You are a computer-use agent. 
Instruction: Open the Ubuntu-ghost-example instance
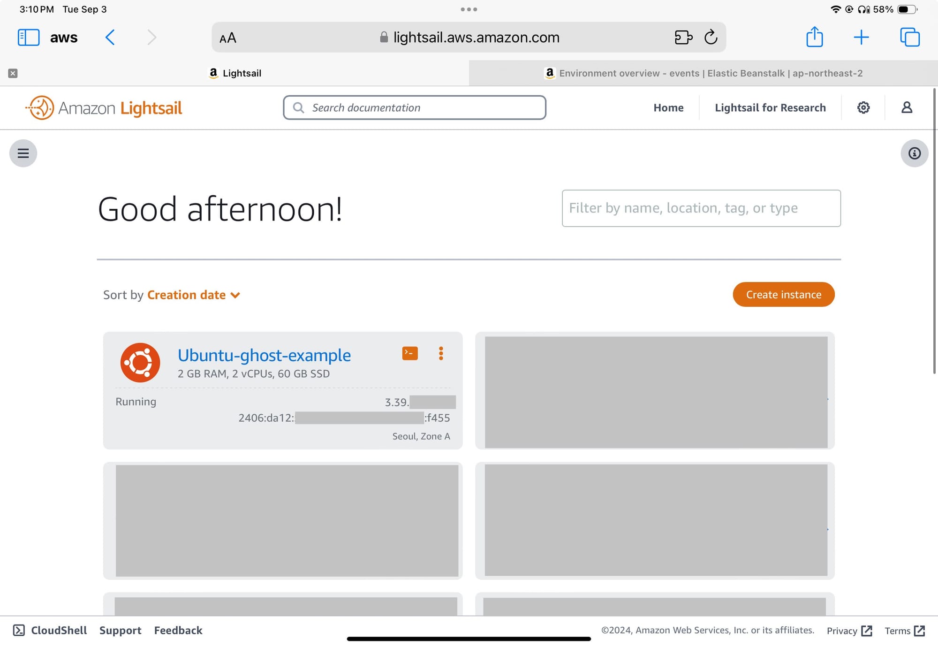click(264, 355)
